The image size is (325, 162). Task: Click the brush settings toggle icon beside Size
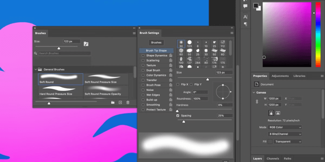(x=86, y=44)
